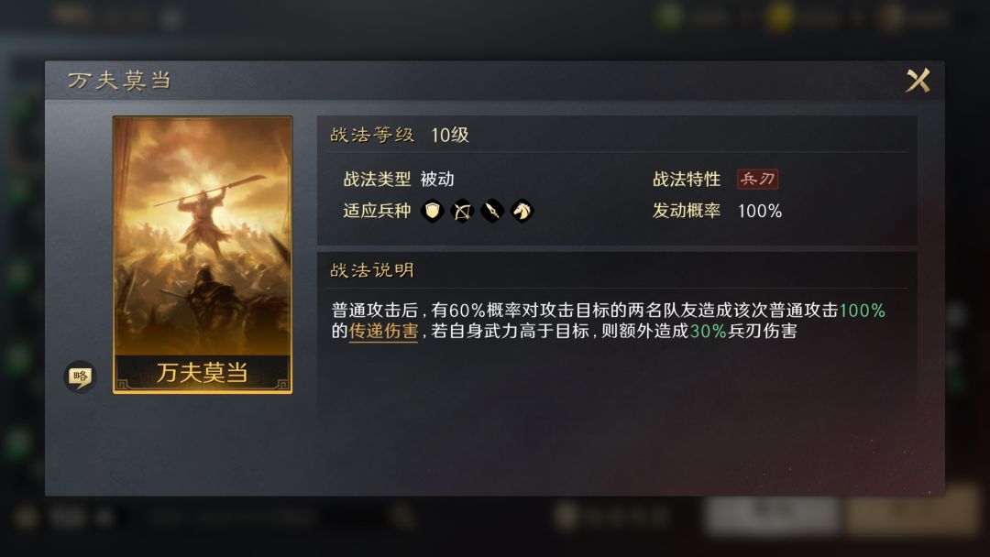The image size is (990, 557).
Task: Click the red 兵刃 trait tag
Action: pos(758,180)
